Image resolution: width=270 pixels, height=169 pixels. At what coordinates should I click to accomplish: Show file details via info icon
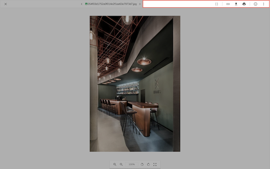pyautogui.click(x=256, y=4)
